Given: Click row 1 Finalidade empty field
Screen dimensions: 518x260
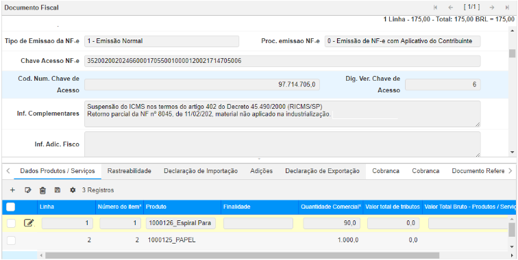Looking at the screenshot, I should [258, 223].
